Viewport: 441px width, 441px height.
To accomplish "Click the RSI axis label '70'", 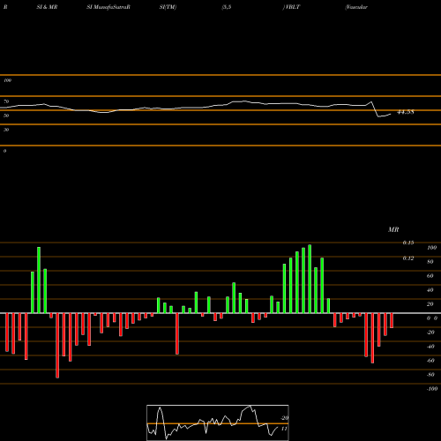I will (6, 101).
